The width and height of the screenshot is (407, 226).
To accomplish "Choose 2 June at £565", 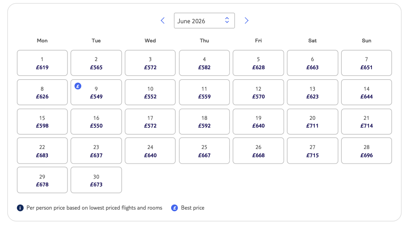I will tap(96, 63).
